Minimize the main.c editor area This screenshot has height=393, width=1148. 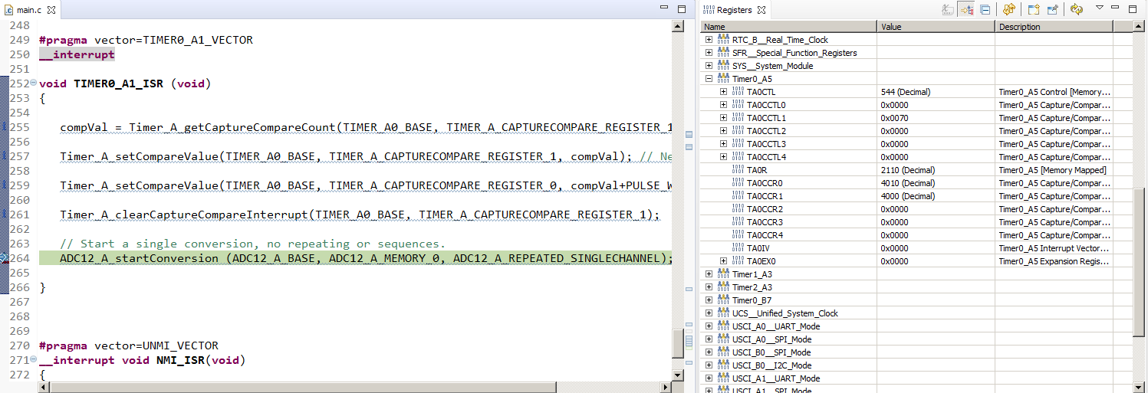(x=664, y=8)
